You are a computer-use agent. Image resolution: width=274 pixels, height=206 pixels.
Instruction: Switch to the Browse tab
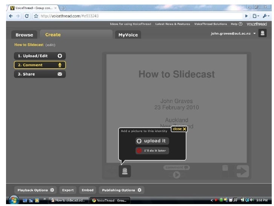click(x=24, y=35)
